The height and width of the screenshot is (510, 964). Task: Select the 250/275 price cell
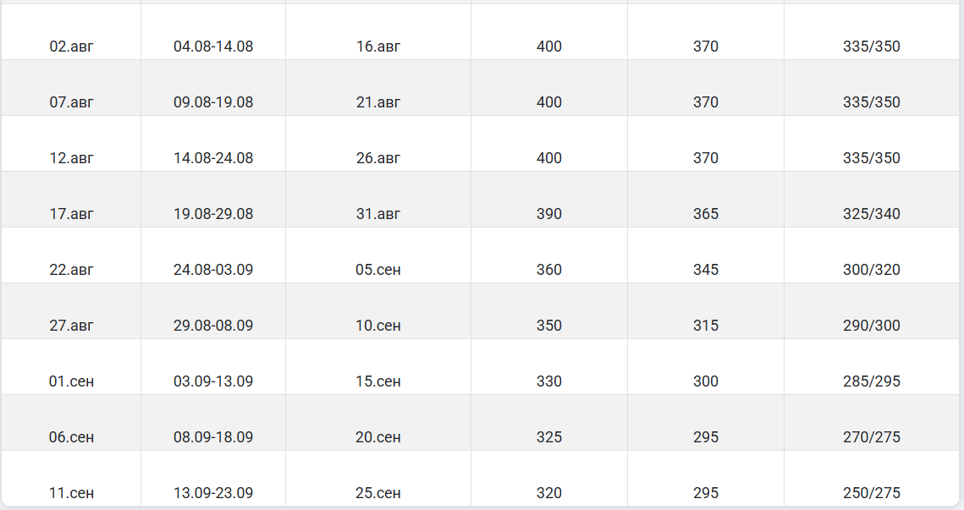coord(872,493)
